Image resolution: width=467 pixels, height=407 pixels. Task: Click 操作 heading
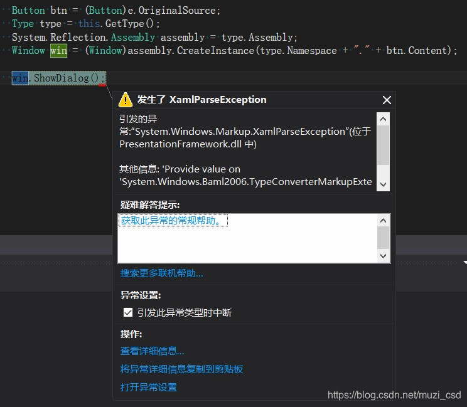click(x=131, y=334)
